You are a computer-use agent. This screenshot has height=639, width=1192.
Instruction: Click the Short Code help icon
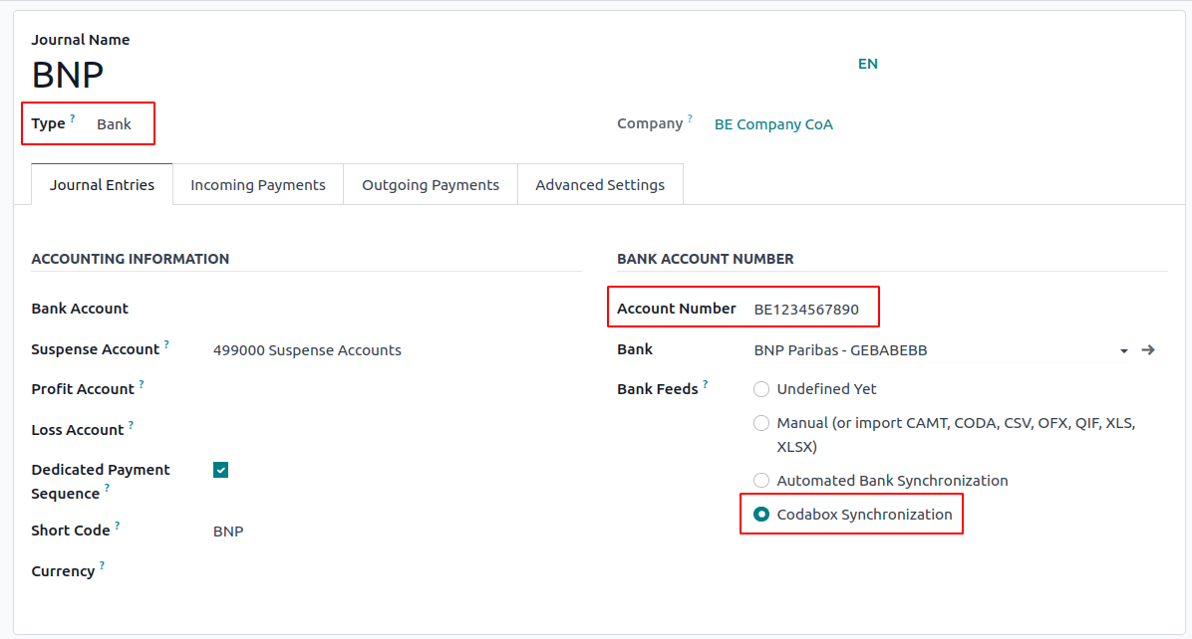(x=117, y=526)
